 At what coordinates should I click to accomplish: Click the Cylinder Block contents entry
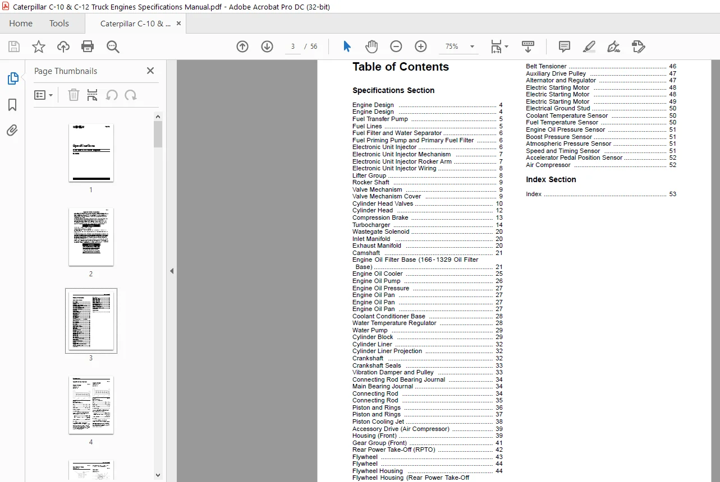click(x=428, y=337)
